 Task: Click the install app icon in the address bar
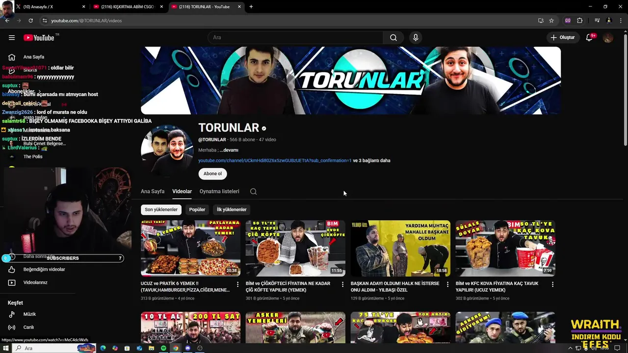coord(541,21)
